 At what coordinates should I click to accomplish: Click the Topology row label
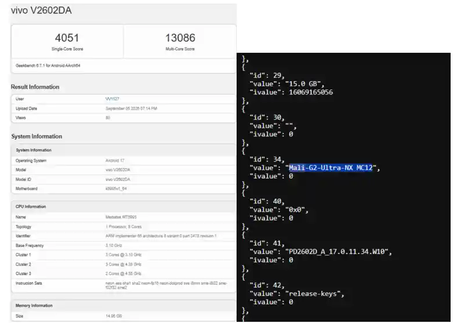tap(23, 227)
